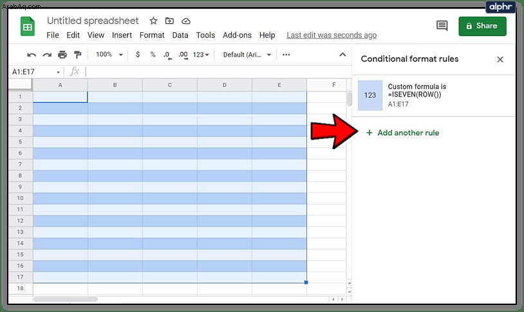Click the scroll left arrow
This screenshot has height=312, width=524.
point(333,299)
